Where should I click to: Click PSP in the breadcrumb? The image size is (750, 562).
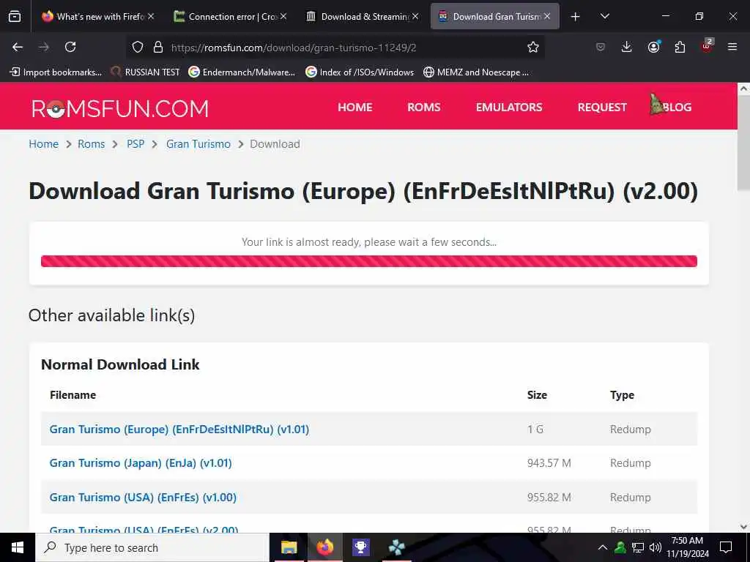135,144
